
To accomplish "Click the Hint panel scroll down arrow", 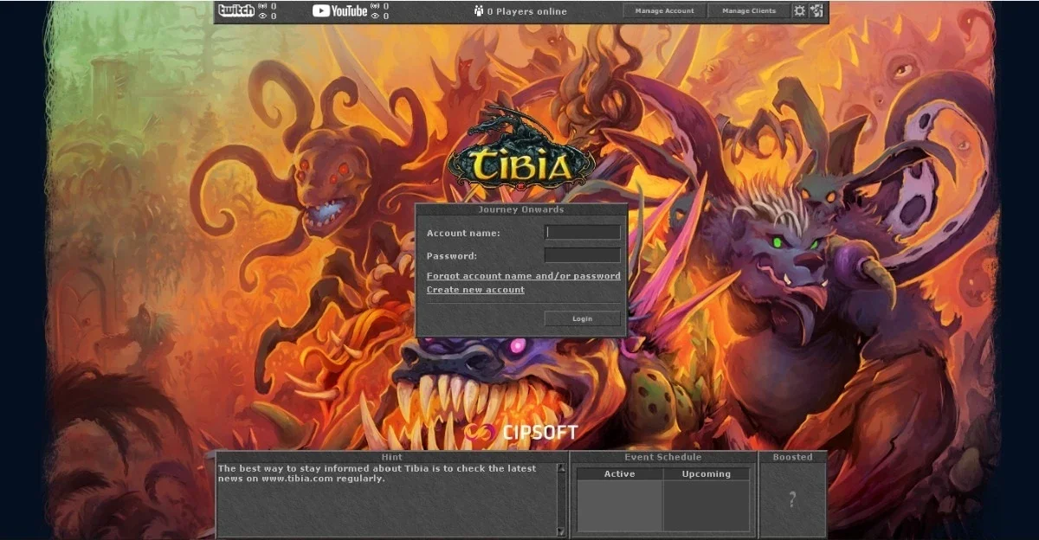I will coord(561,531).
